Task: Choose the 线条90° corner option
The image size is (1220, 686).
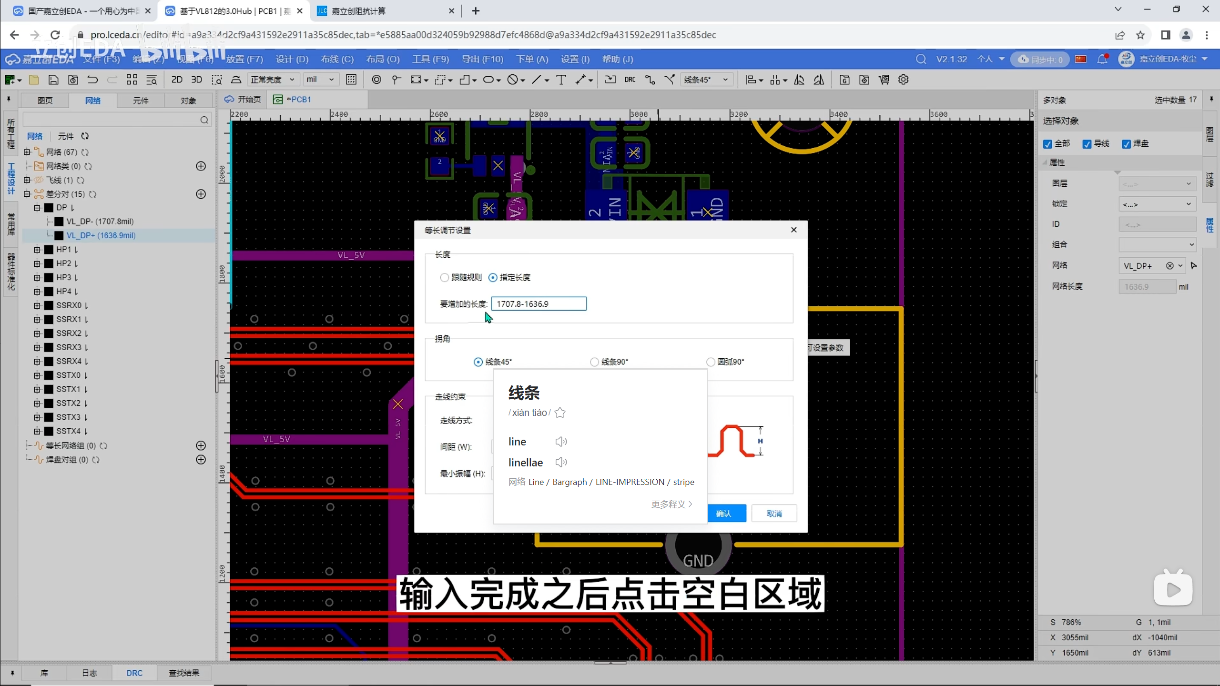Action: coord(594,362)
